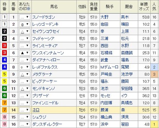Open the mark dropdown for ワンスインナムーン
The height and width of the screenshot is (128, 159).
[25, 53]
